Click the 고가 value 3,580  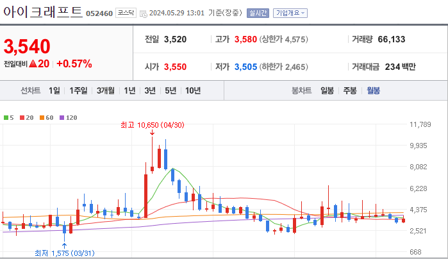[x=245, y=39]
